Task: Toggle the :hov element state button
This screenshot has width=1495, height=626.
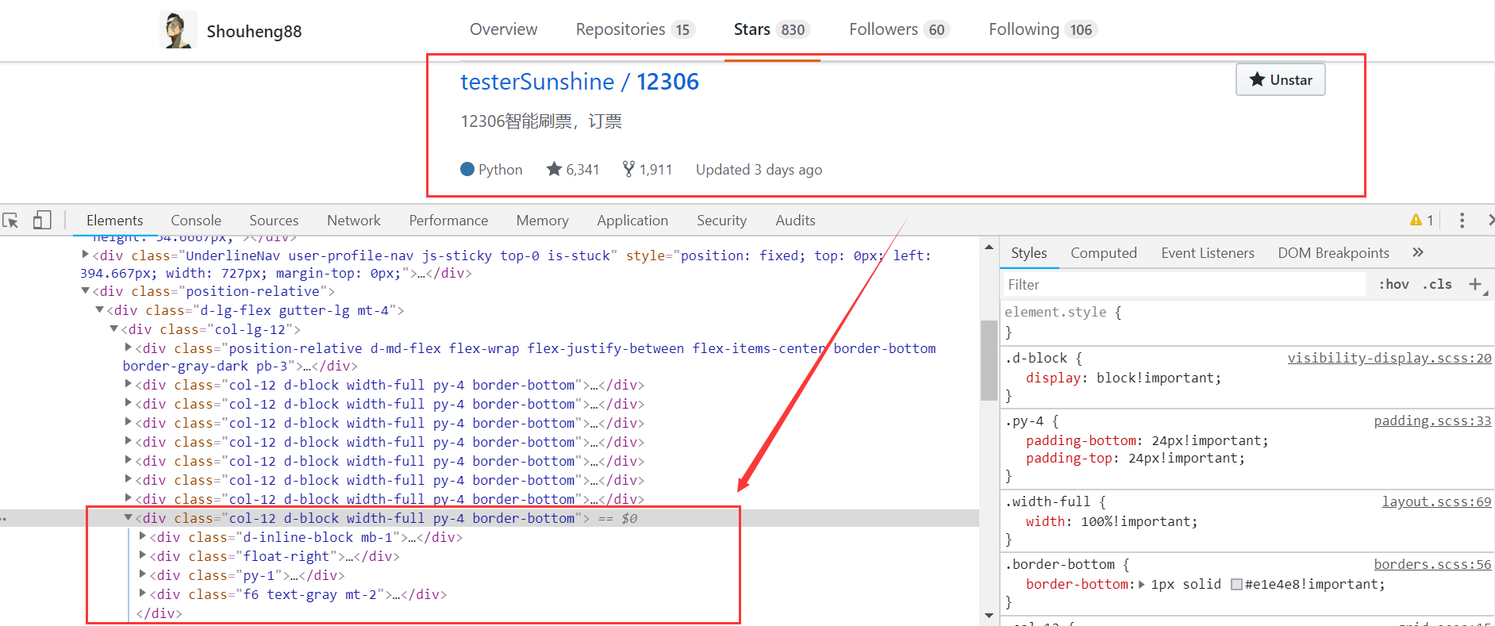Action: [1393, 284]
